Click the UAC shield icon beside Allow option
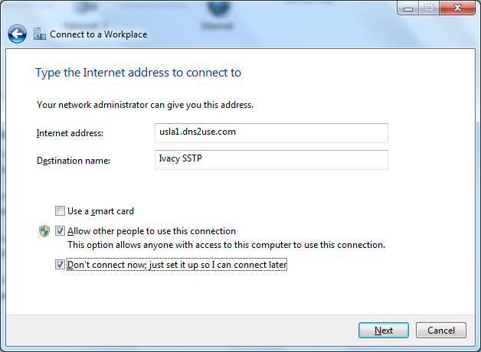Image resolution: width=481 pixels, height=352 pixels. point(44,231)
